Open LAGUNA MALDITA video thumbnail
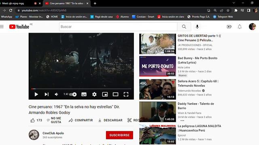This screenshot has width=259, height=145. (157, 134)
